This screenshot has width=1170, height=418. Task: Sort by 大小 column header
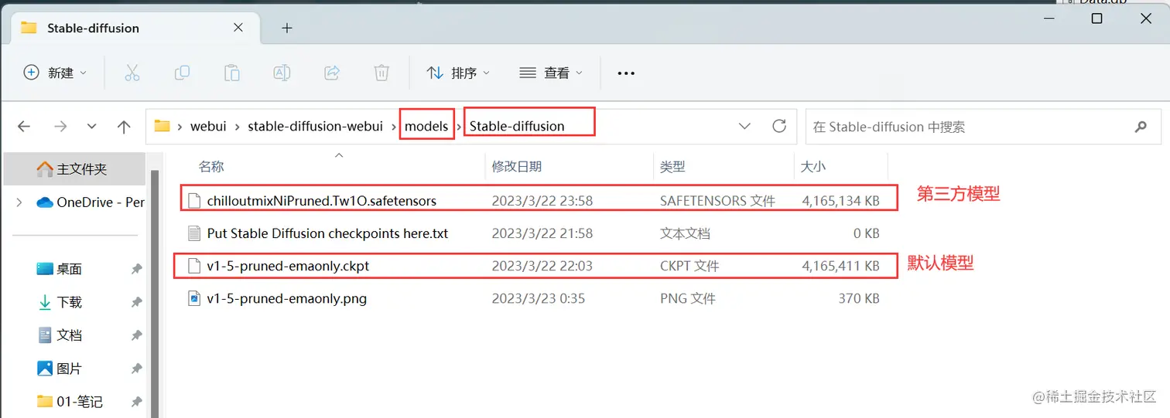click(x=813, y=166)
